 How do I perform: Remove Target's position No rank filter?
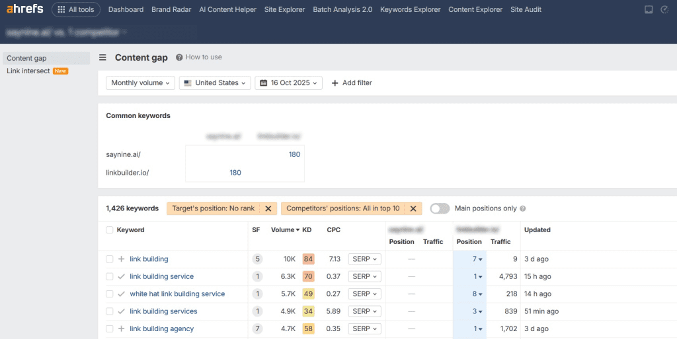(268, 208)
